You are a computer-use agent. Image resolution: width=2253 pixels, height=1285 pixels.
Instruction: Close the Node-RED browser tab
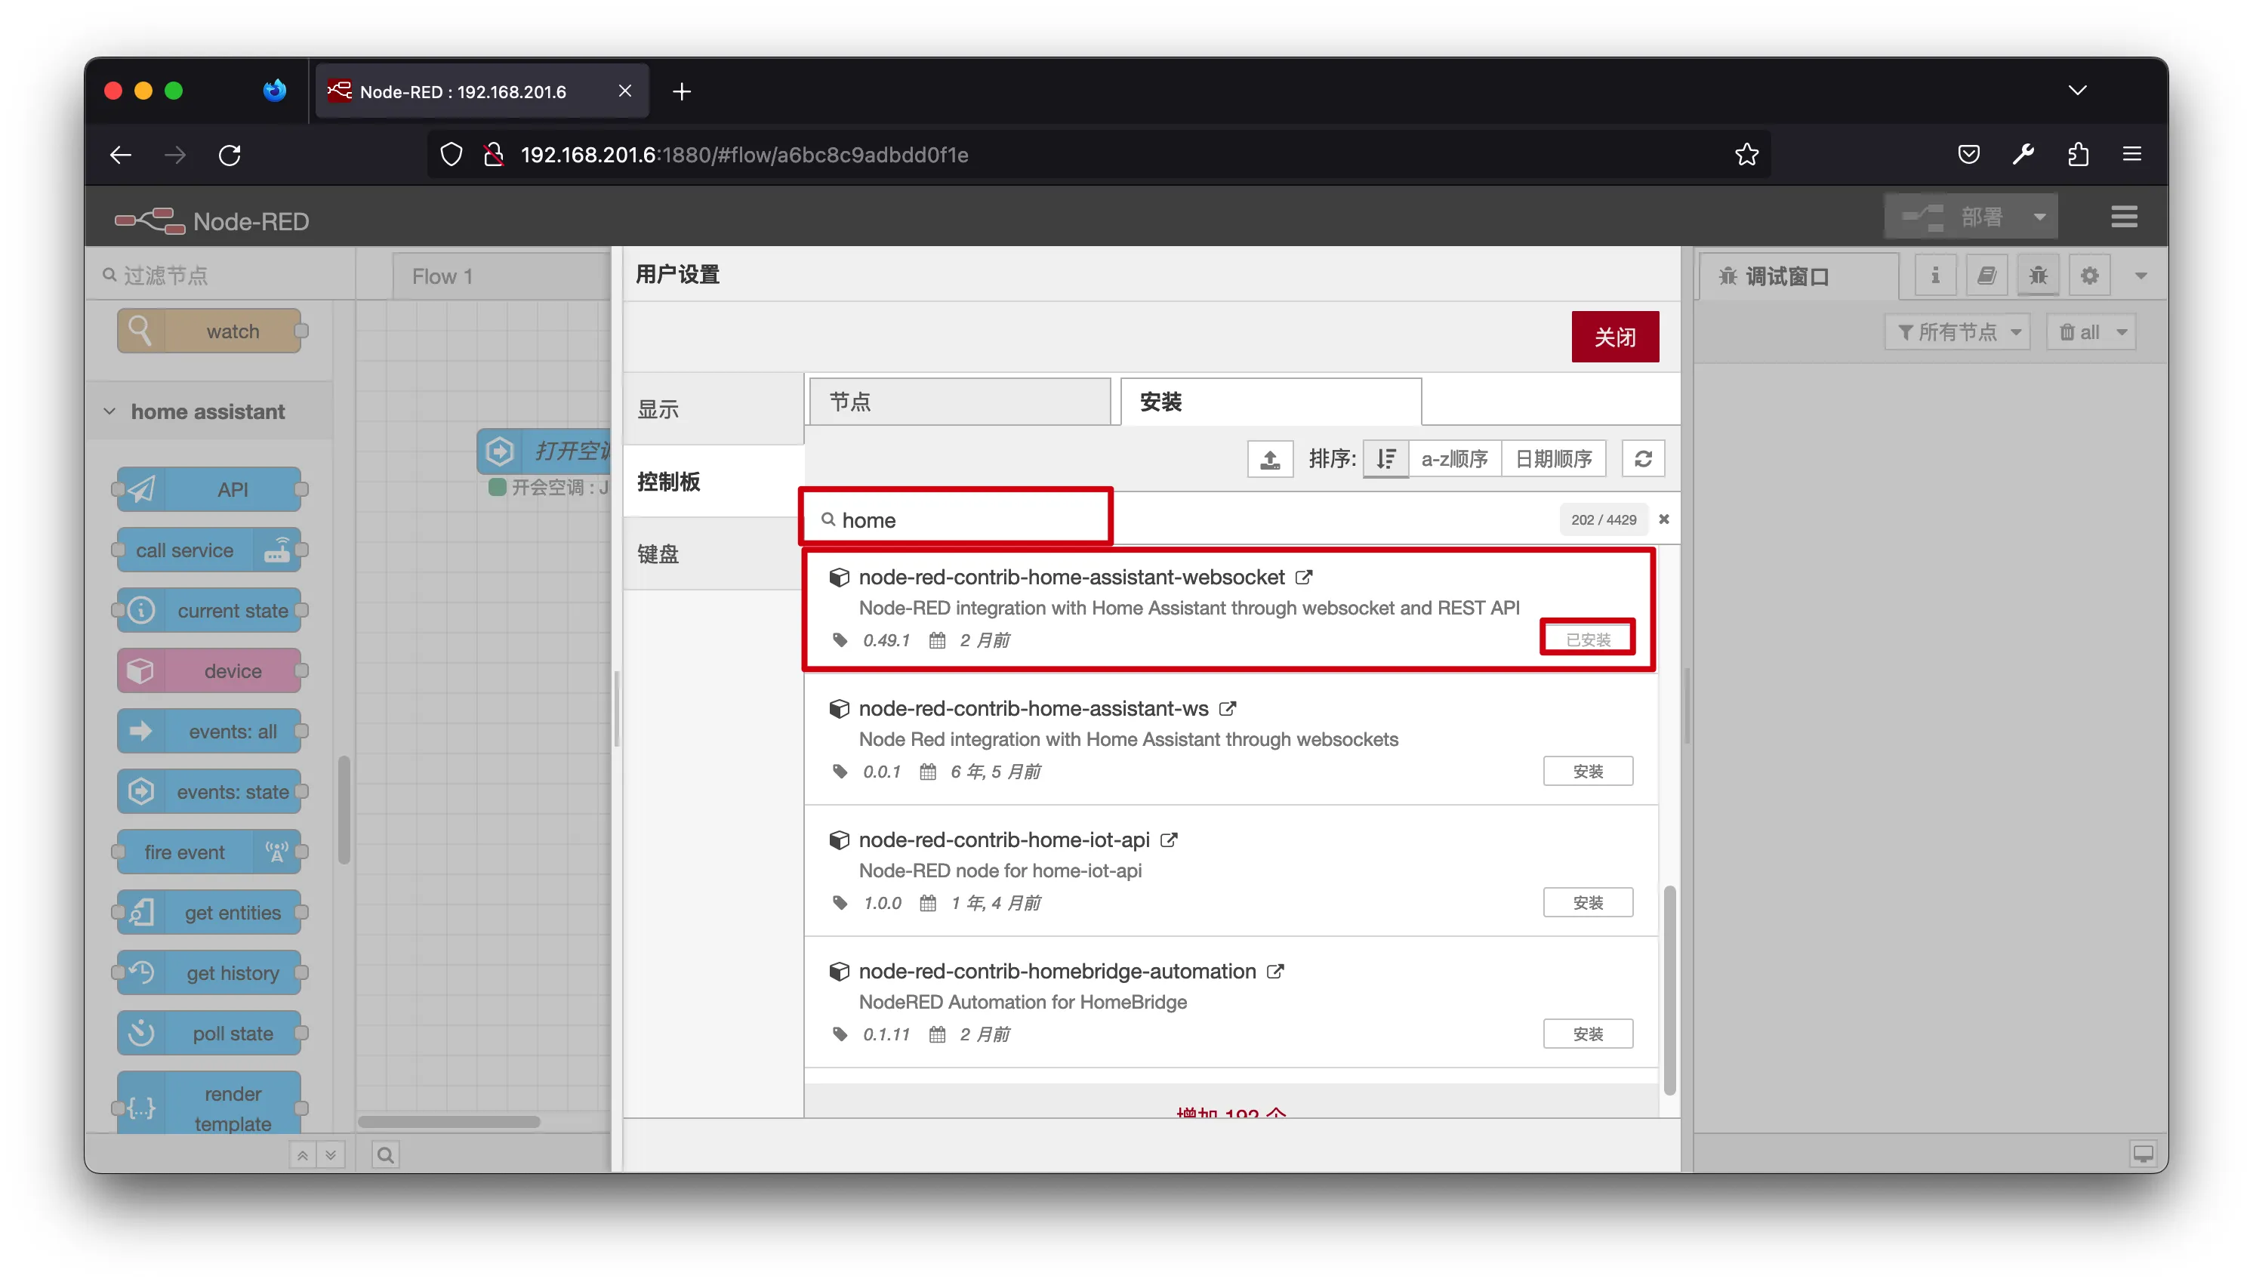[625, 91]
